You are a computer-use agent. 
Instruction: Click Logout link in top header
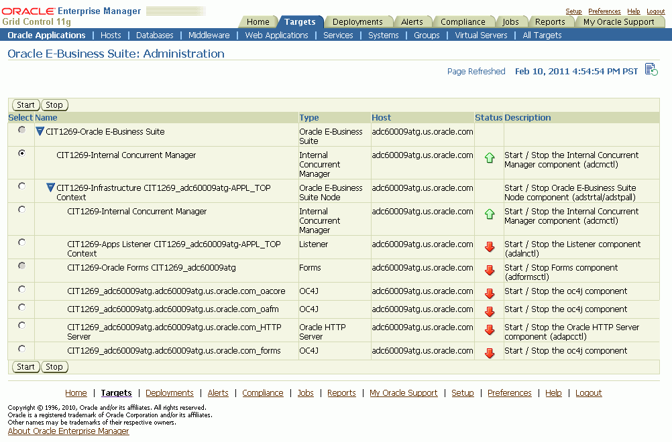656,11
